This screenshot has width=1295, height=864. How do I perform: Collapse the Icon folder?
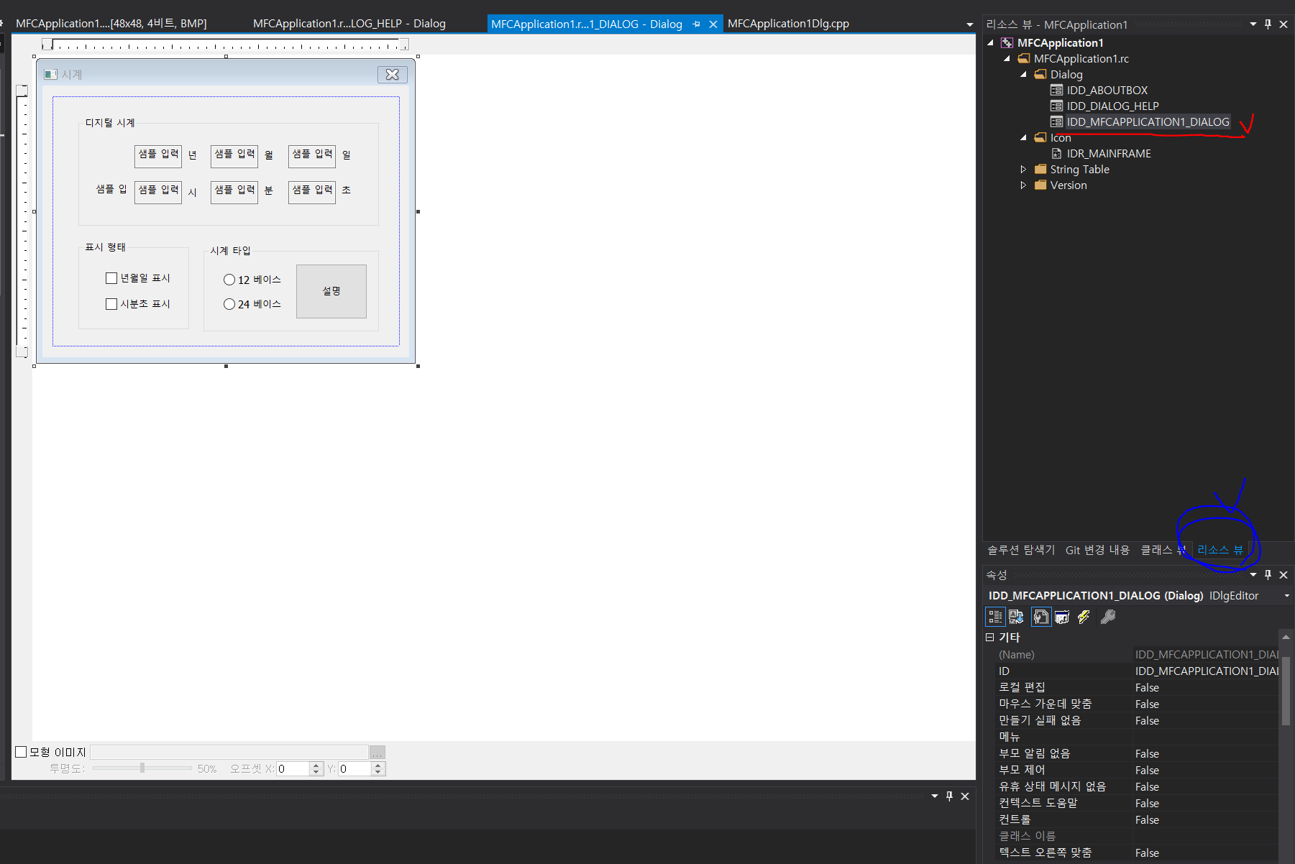point(1024,137)
